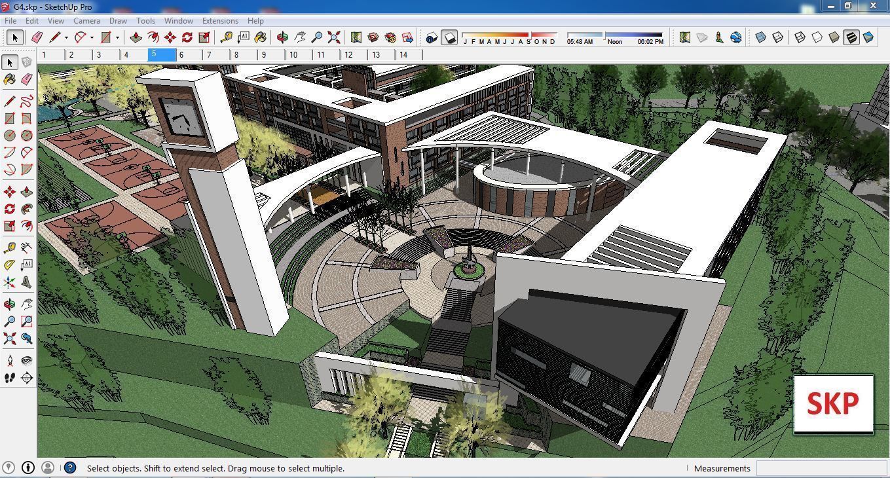Select the Look Around eye tool

click(x=26, y=361)
